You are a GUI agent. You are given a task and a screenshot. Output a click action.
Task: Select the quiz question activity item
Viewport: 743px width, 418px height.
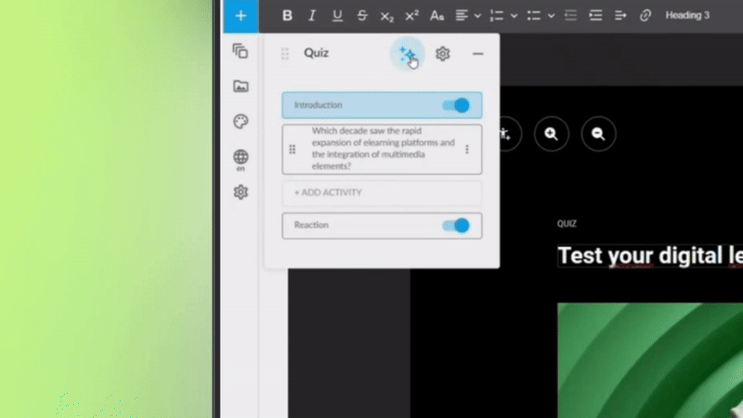pos(382,150)
